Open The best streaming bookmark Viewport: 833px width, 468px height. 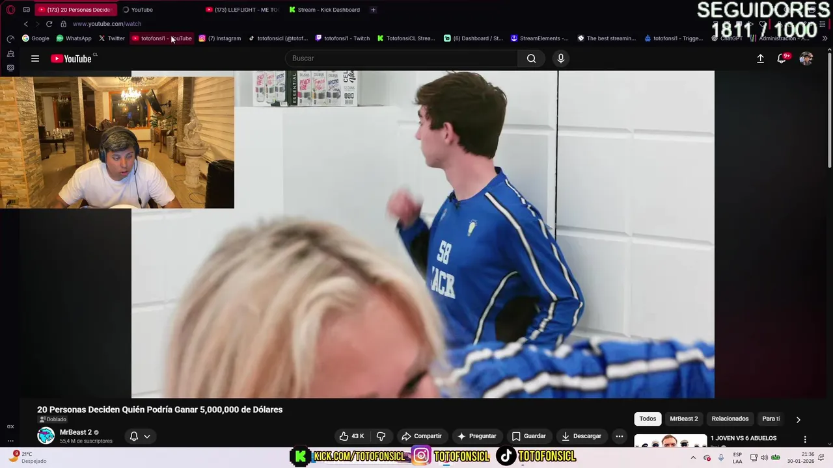coord(607,38)
